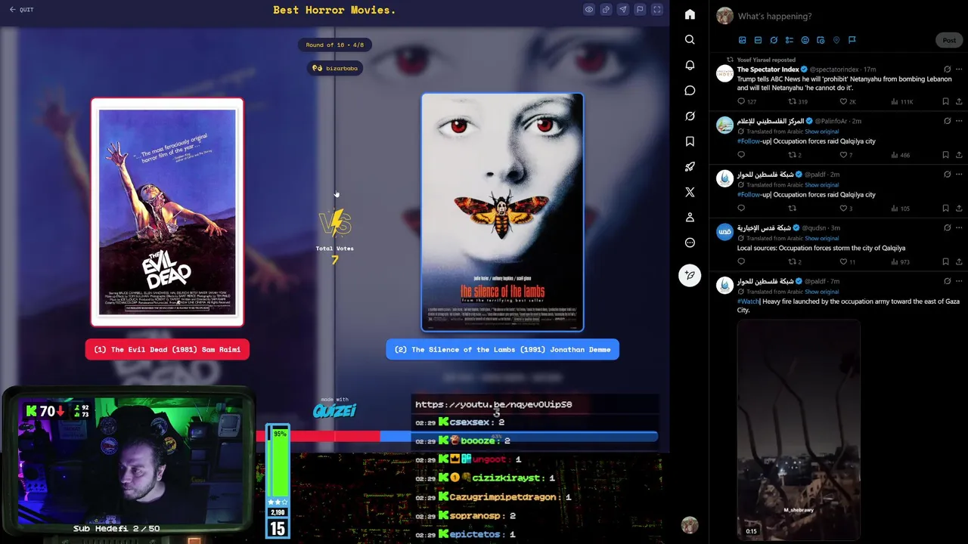Tag location in composer
The width and height of the screenshot is (968, 544).
836,40
